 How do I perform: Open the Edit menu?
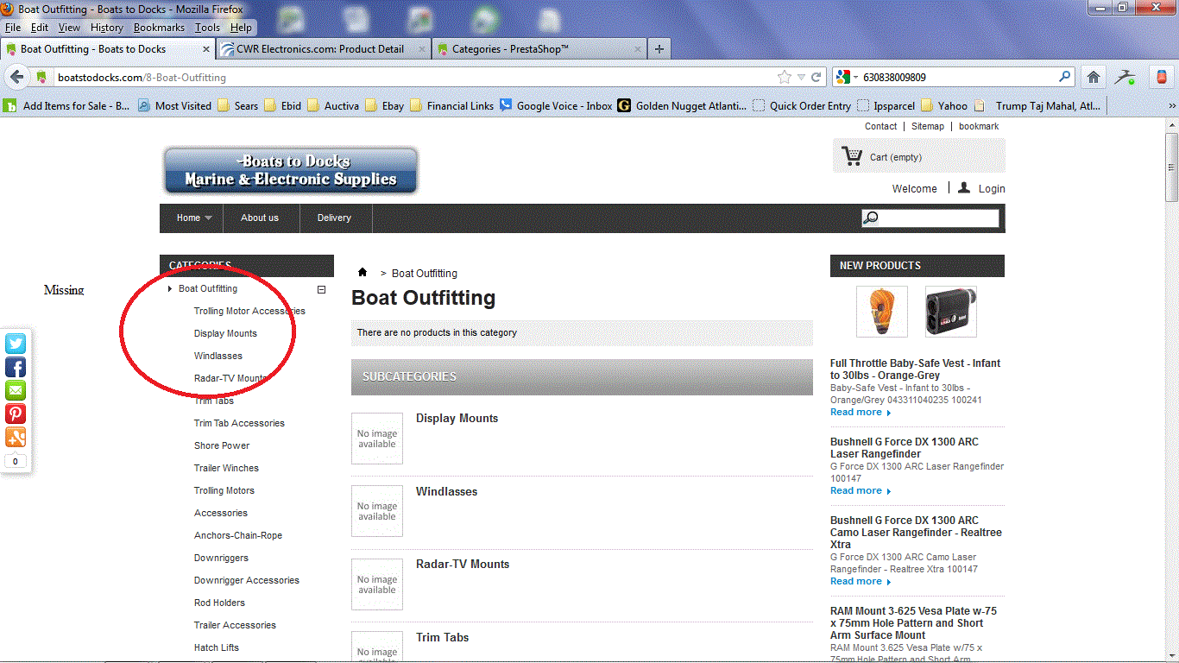click(x=40, y=28)
